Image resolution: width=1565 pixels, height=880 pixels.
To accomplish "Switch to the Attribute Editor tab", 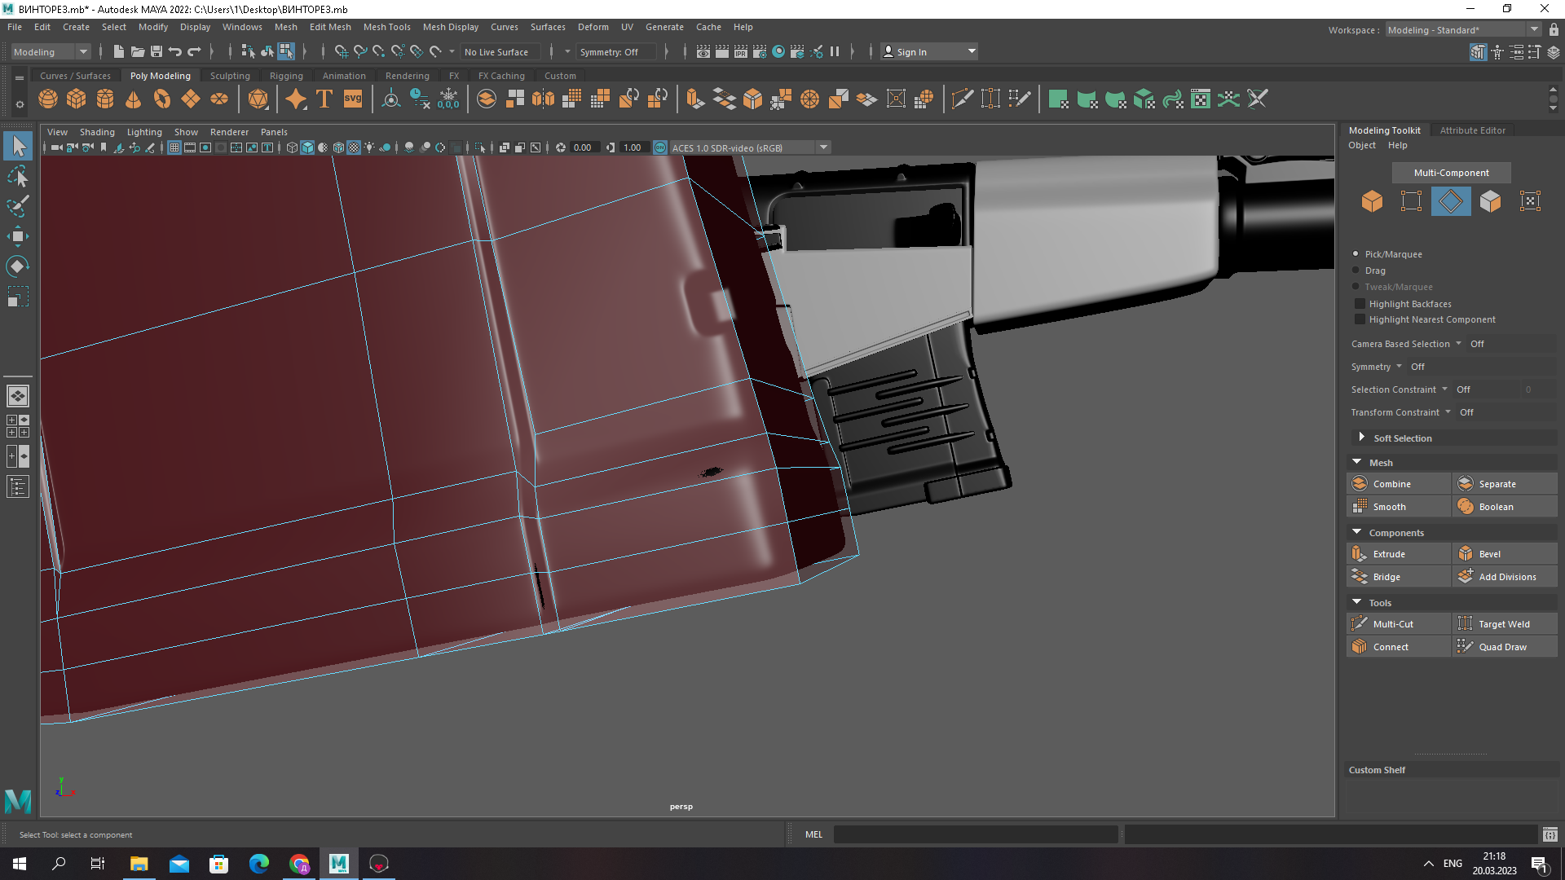I will [1472, 130].
